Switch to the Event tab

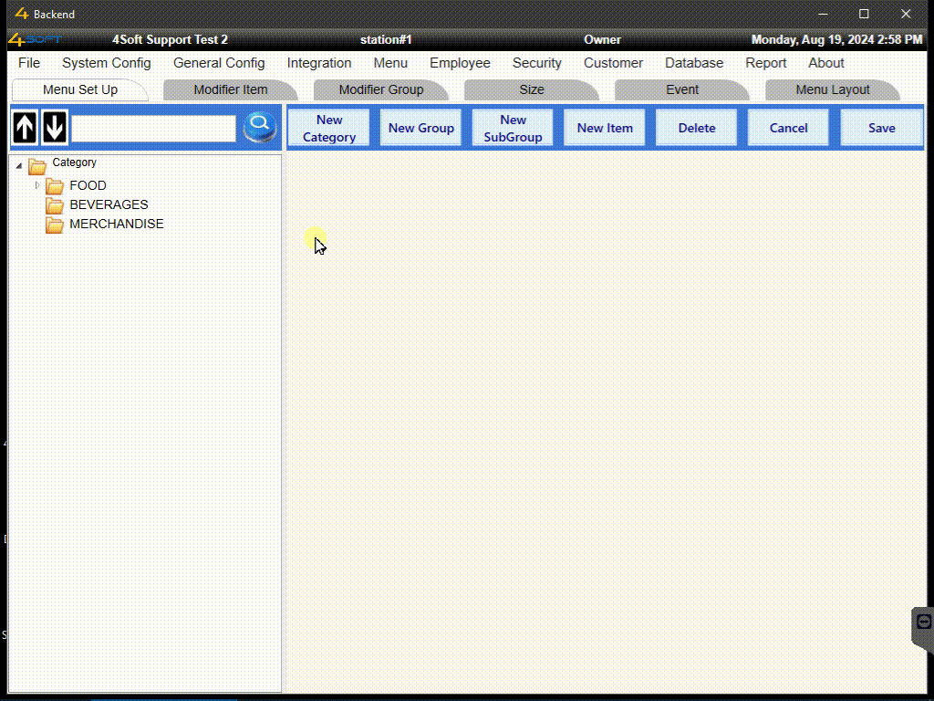pos(682,90)
